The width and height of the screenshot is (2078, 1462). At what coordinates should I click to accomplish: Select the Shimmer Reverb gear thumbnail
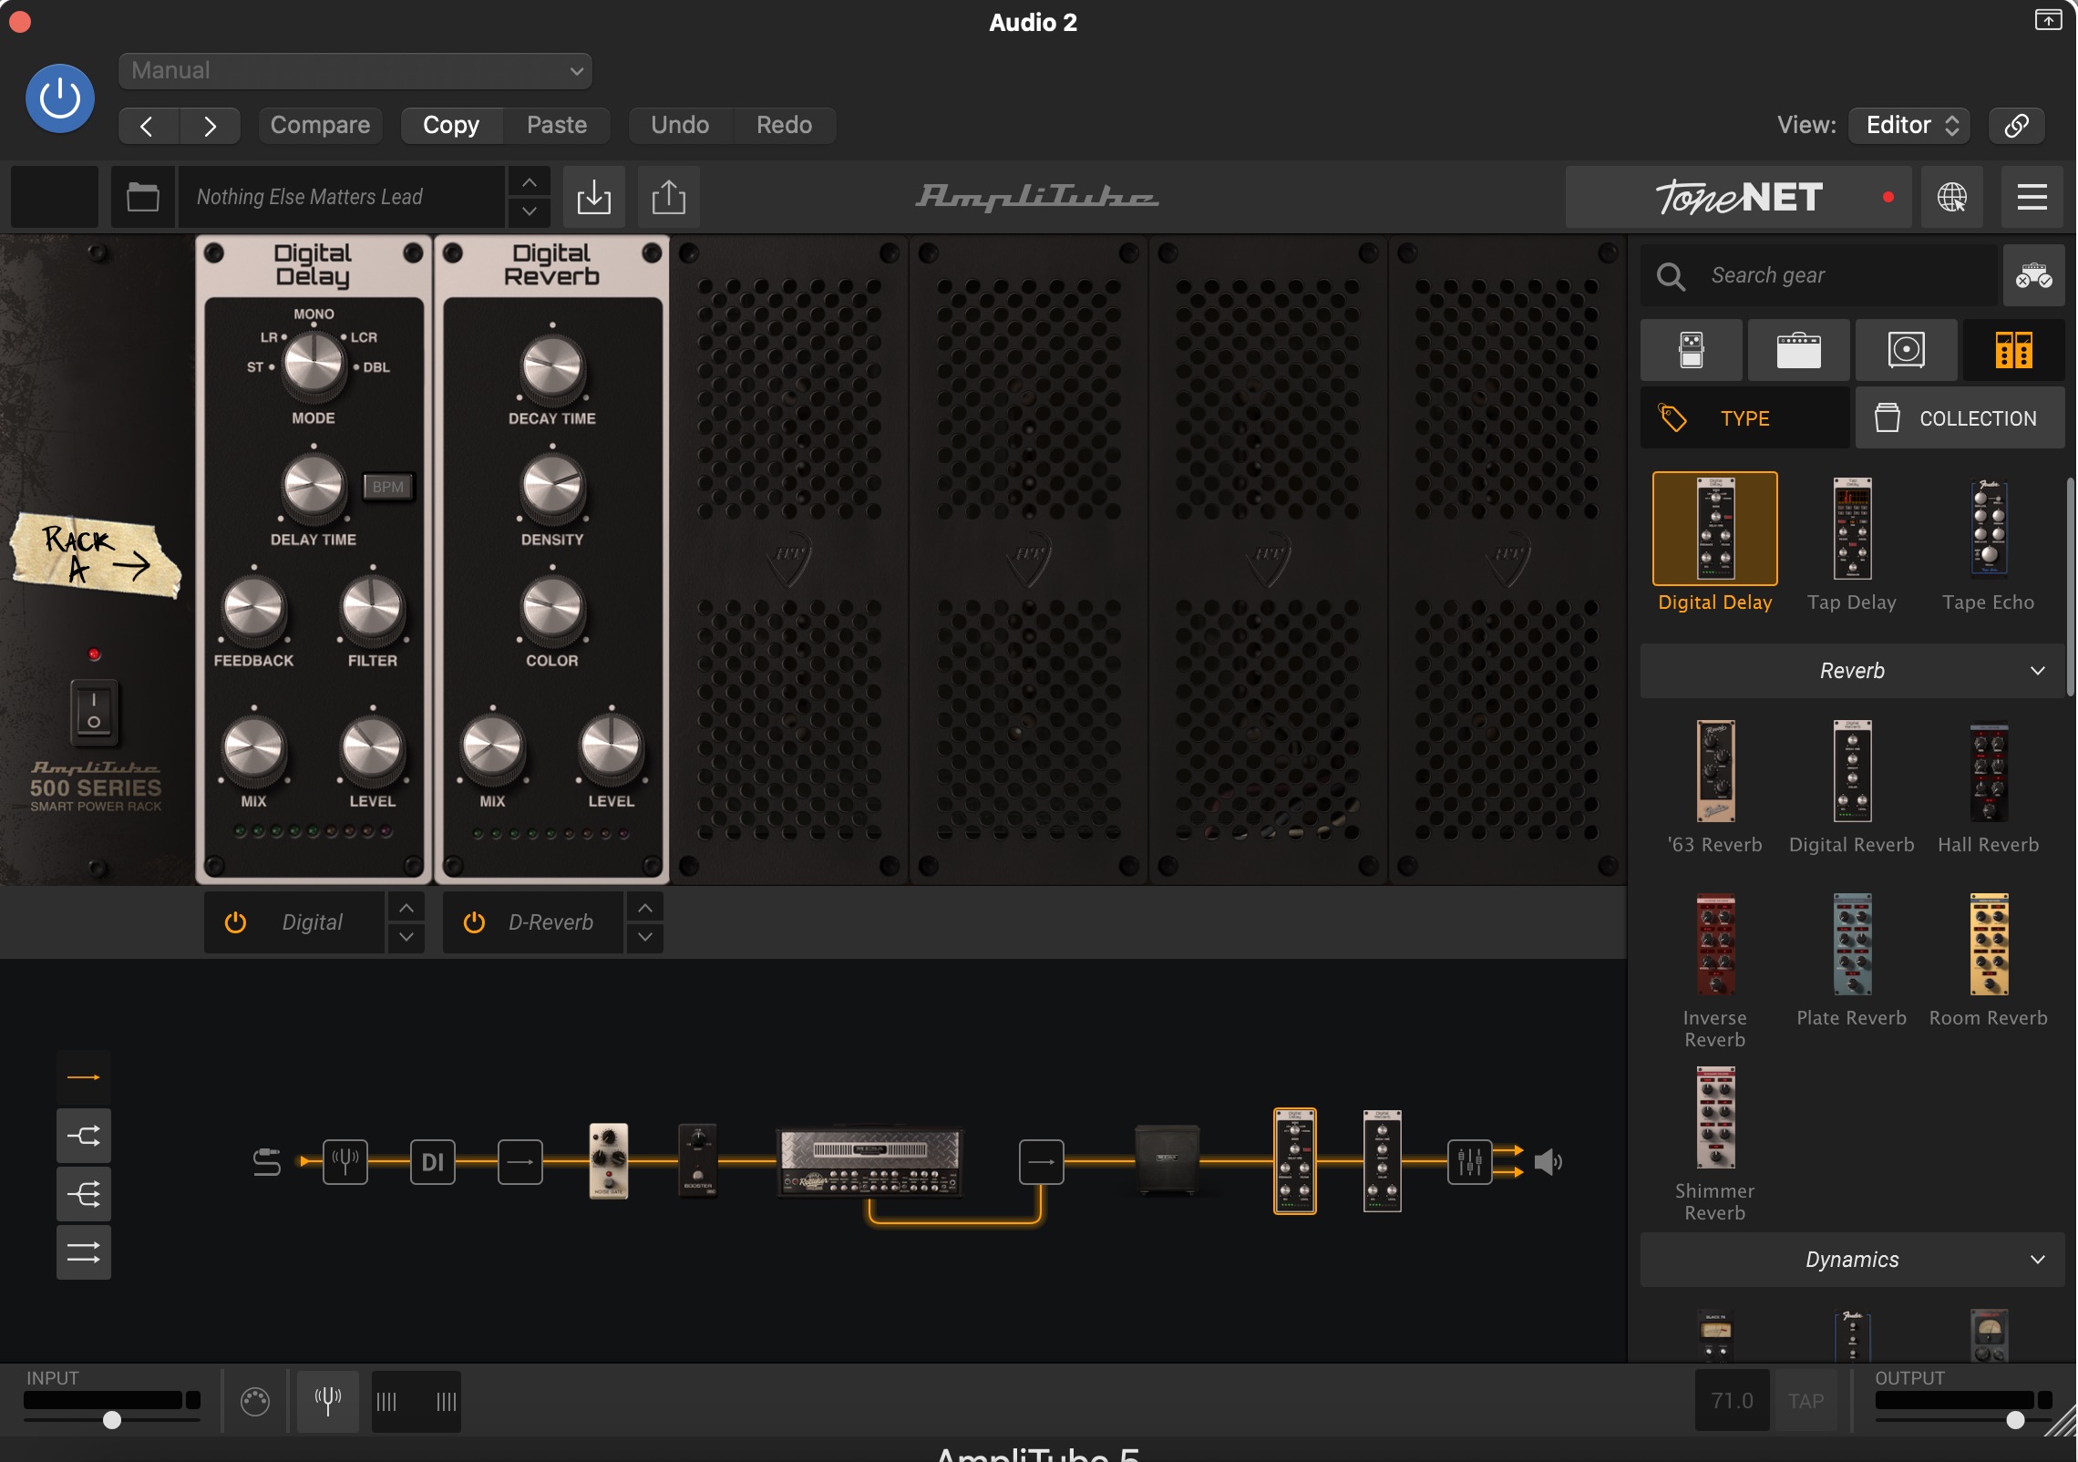[1714, 1117]
